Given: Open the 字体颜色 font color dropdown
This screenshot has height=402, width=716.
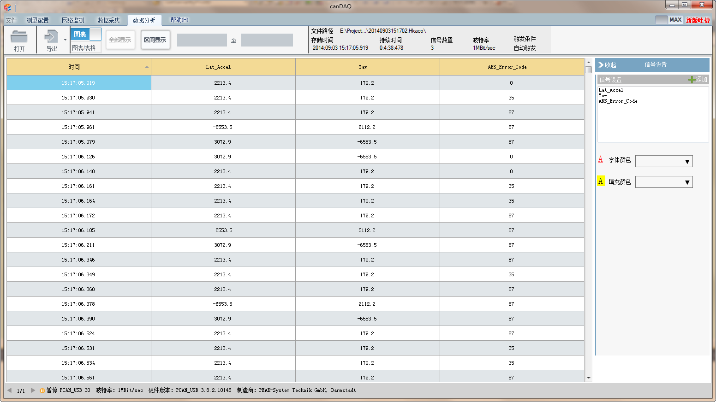Looking at the screenshot, I should [x=687, y=161].
